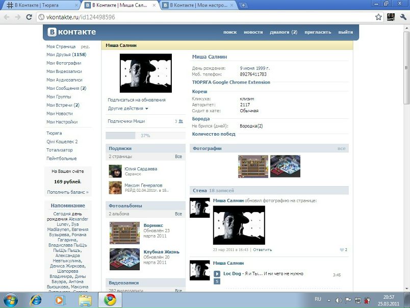Open the Chrome wrench settings menu
Viewport: 410px width, 308px height.
point(403,17)
